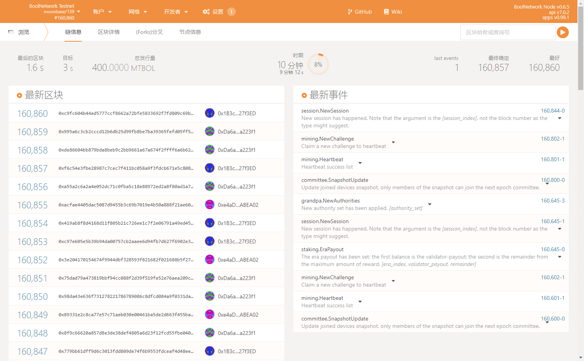Open block number 160,857 link
584x361 pixels.
click(x=32, y=169)
